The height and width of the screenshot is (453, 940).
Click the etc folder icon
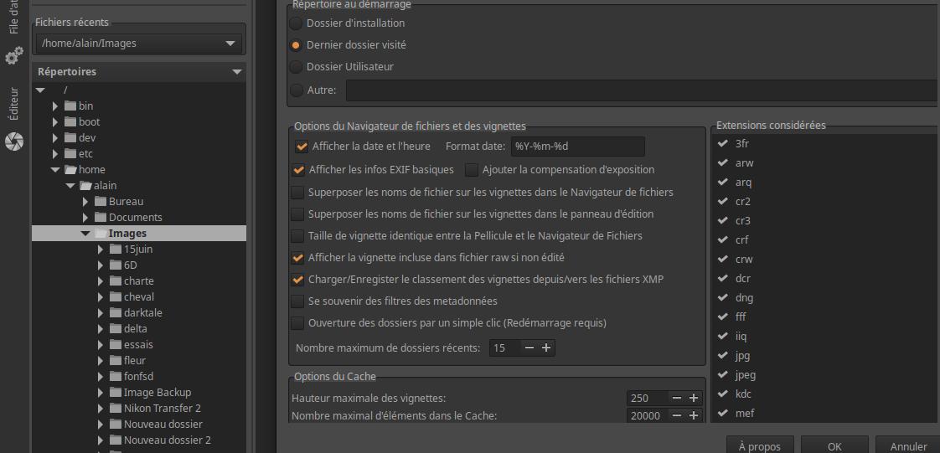70,154
